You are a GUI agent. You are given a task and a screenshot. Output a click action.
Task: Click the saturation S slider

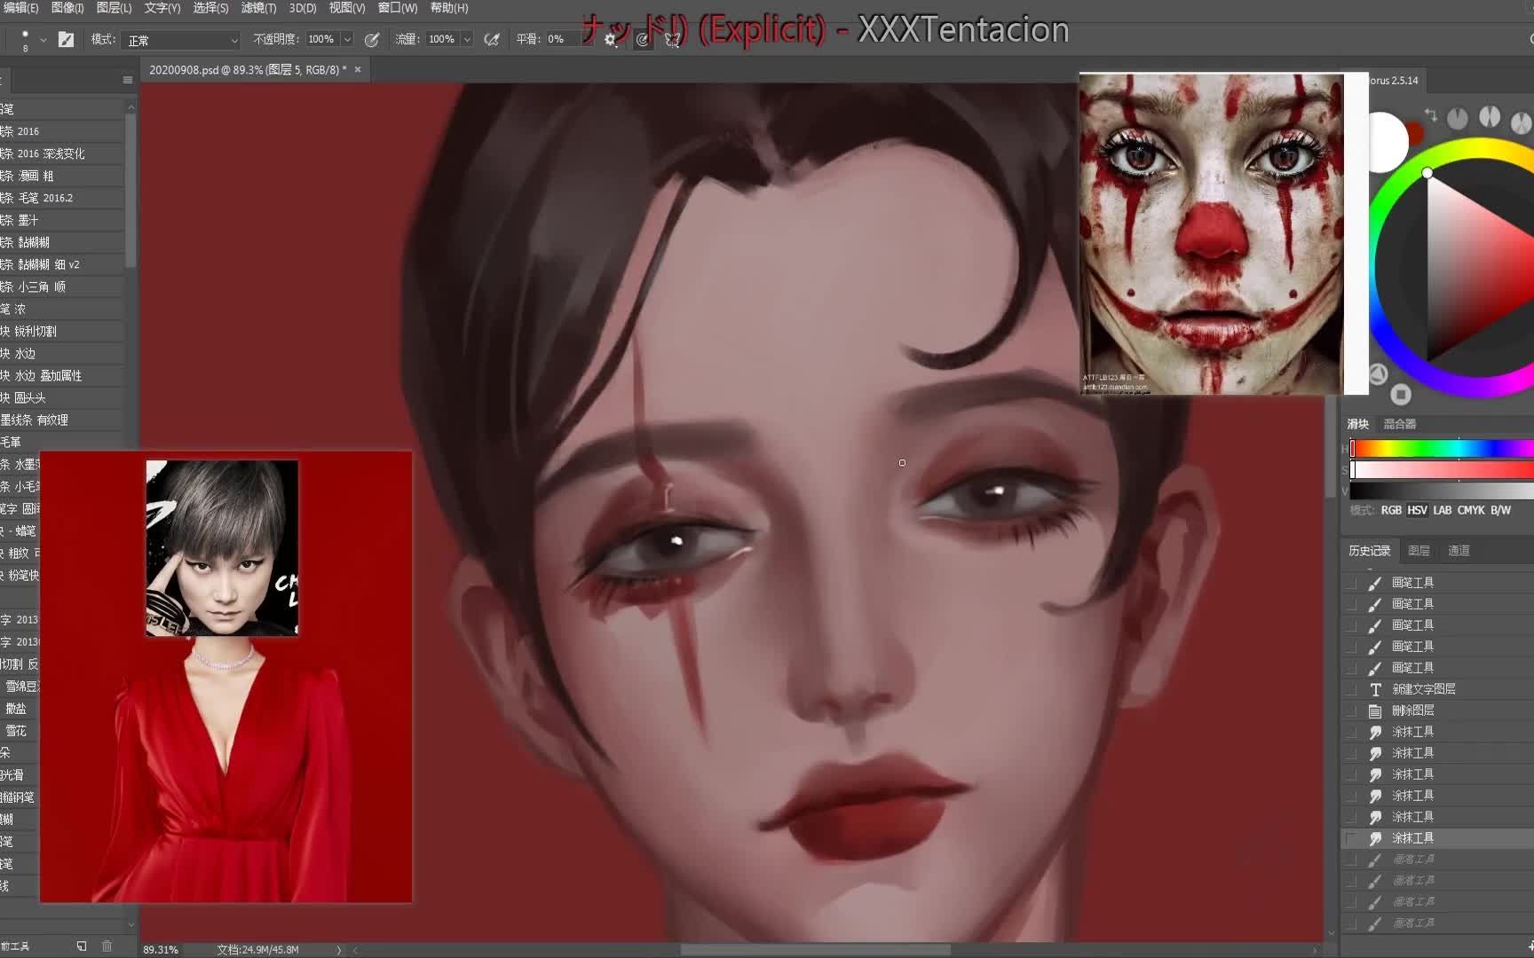coord(1442,469)
